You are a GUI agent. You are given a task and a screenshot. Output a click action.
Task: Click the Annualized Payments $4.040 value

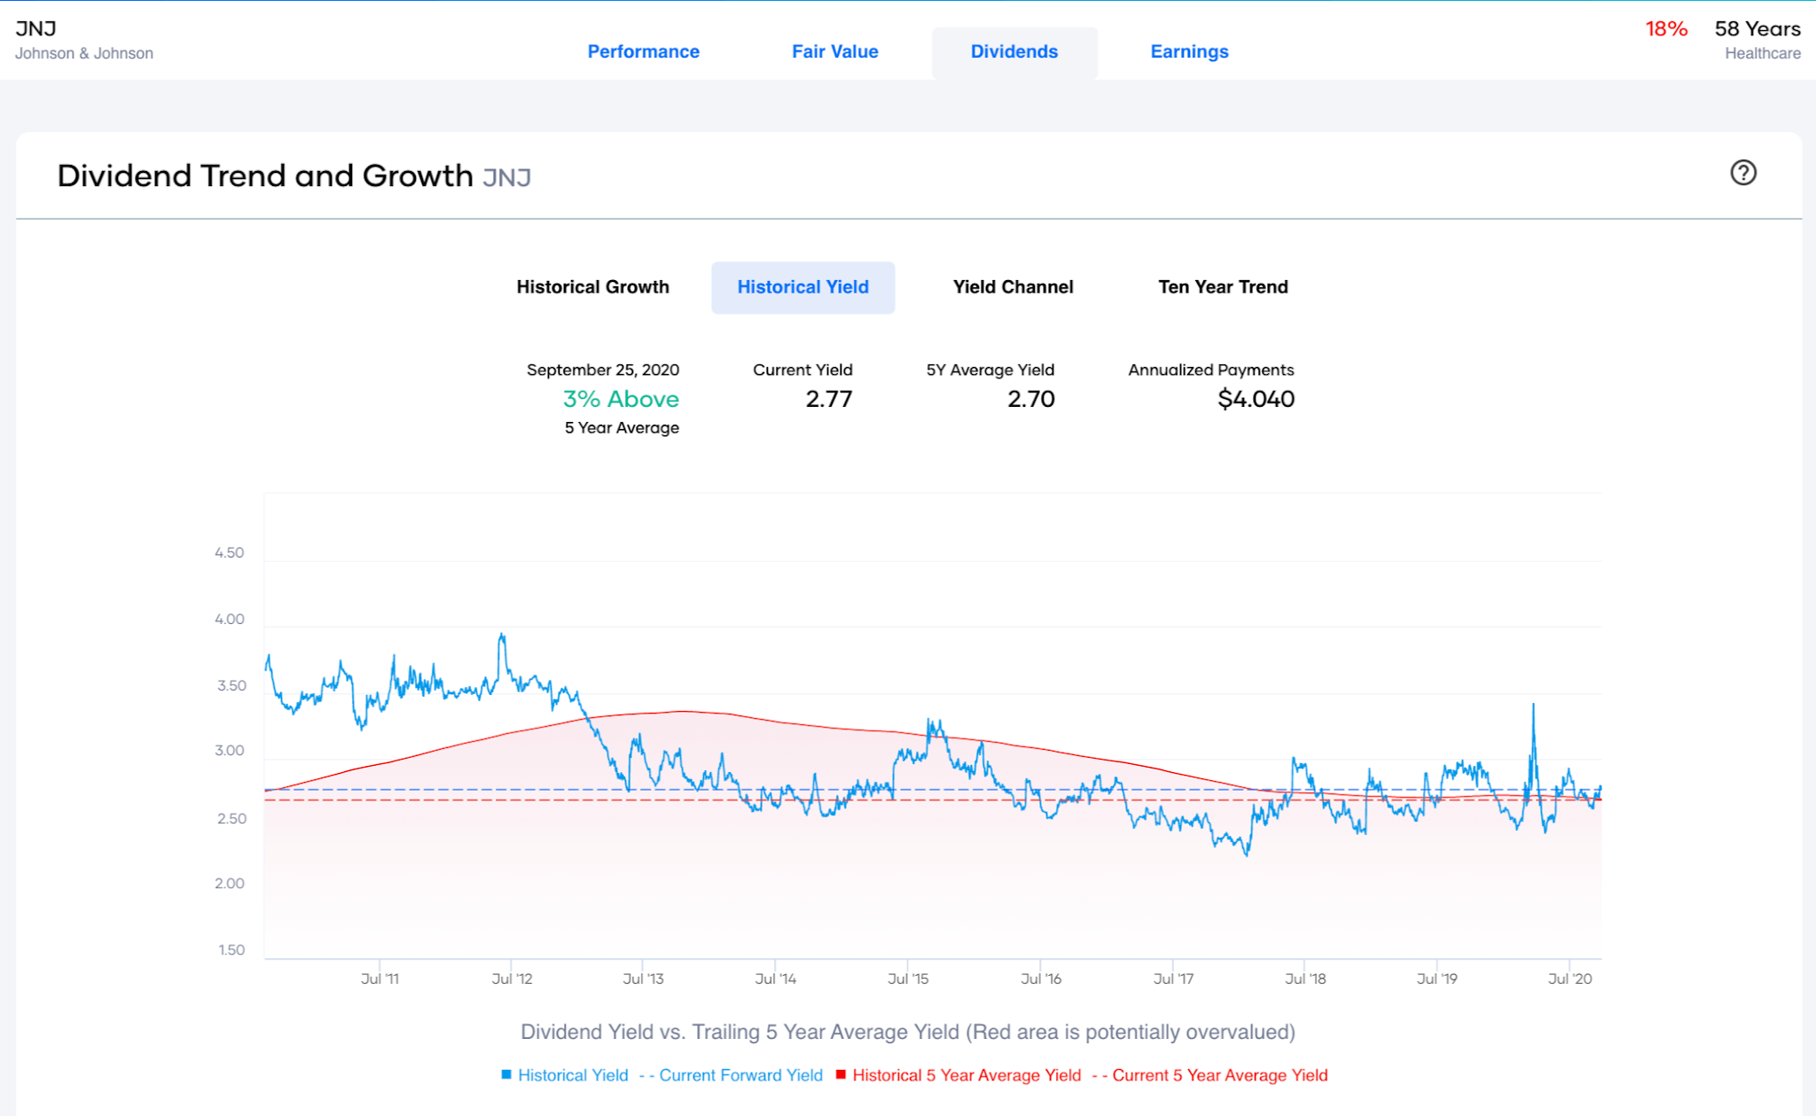click(x=1256, y=399)
